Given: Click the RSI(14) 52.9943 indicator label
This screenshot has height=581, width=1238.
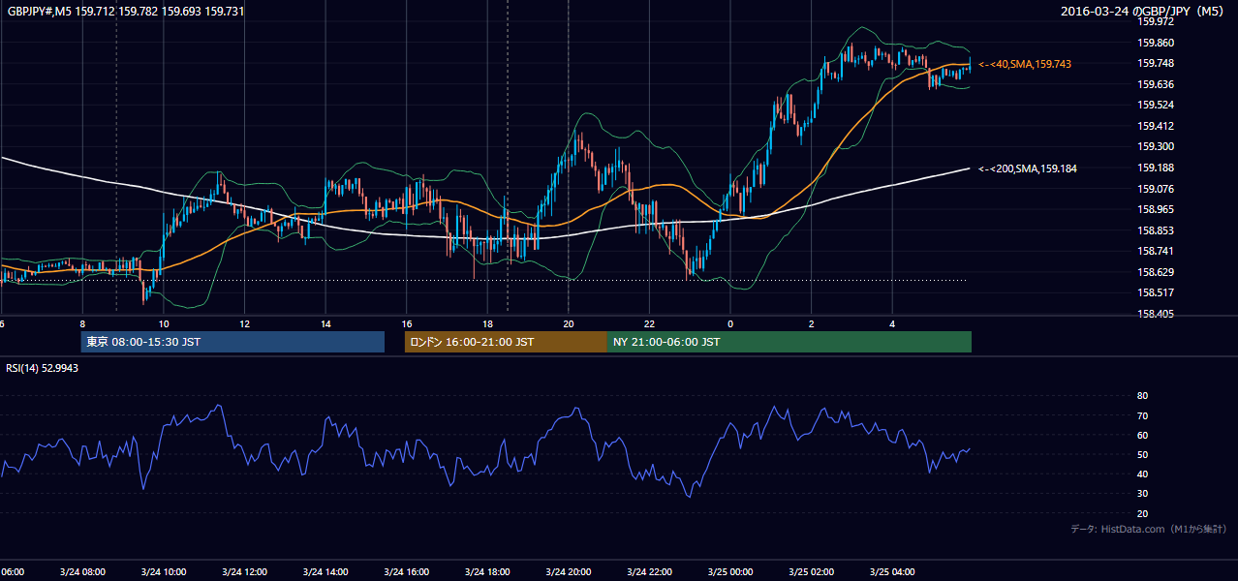Looking at the screenshot, I should [43, 368].
